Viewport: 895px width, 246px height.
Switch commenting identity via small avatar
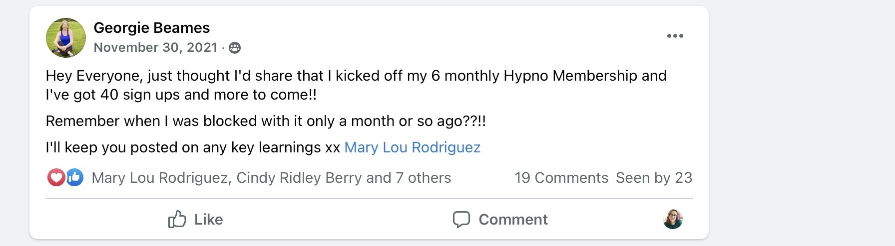[672, 219]
